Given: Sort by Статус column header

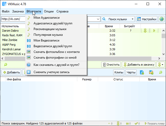Looking at the screenshot, I should pos(119,79).
